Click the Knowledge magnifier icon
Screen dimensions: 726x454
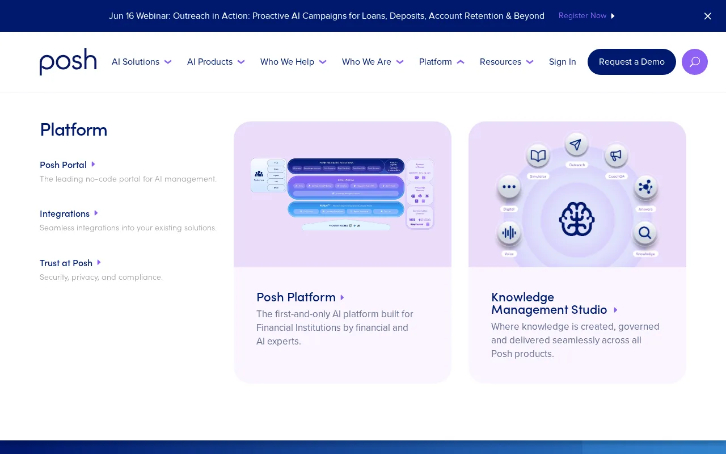pos(645,232)
